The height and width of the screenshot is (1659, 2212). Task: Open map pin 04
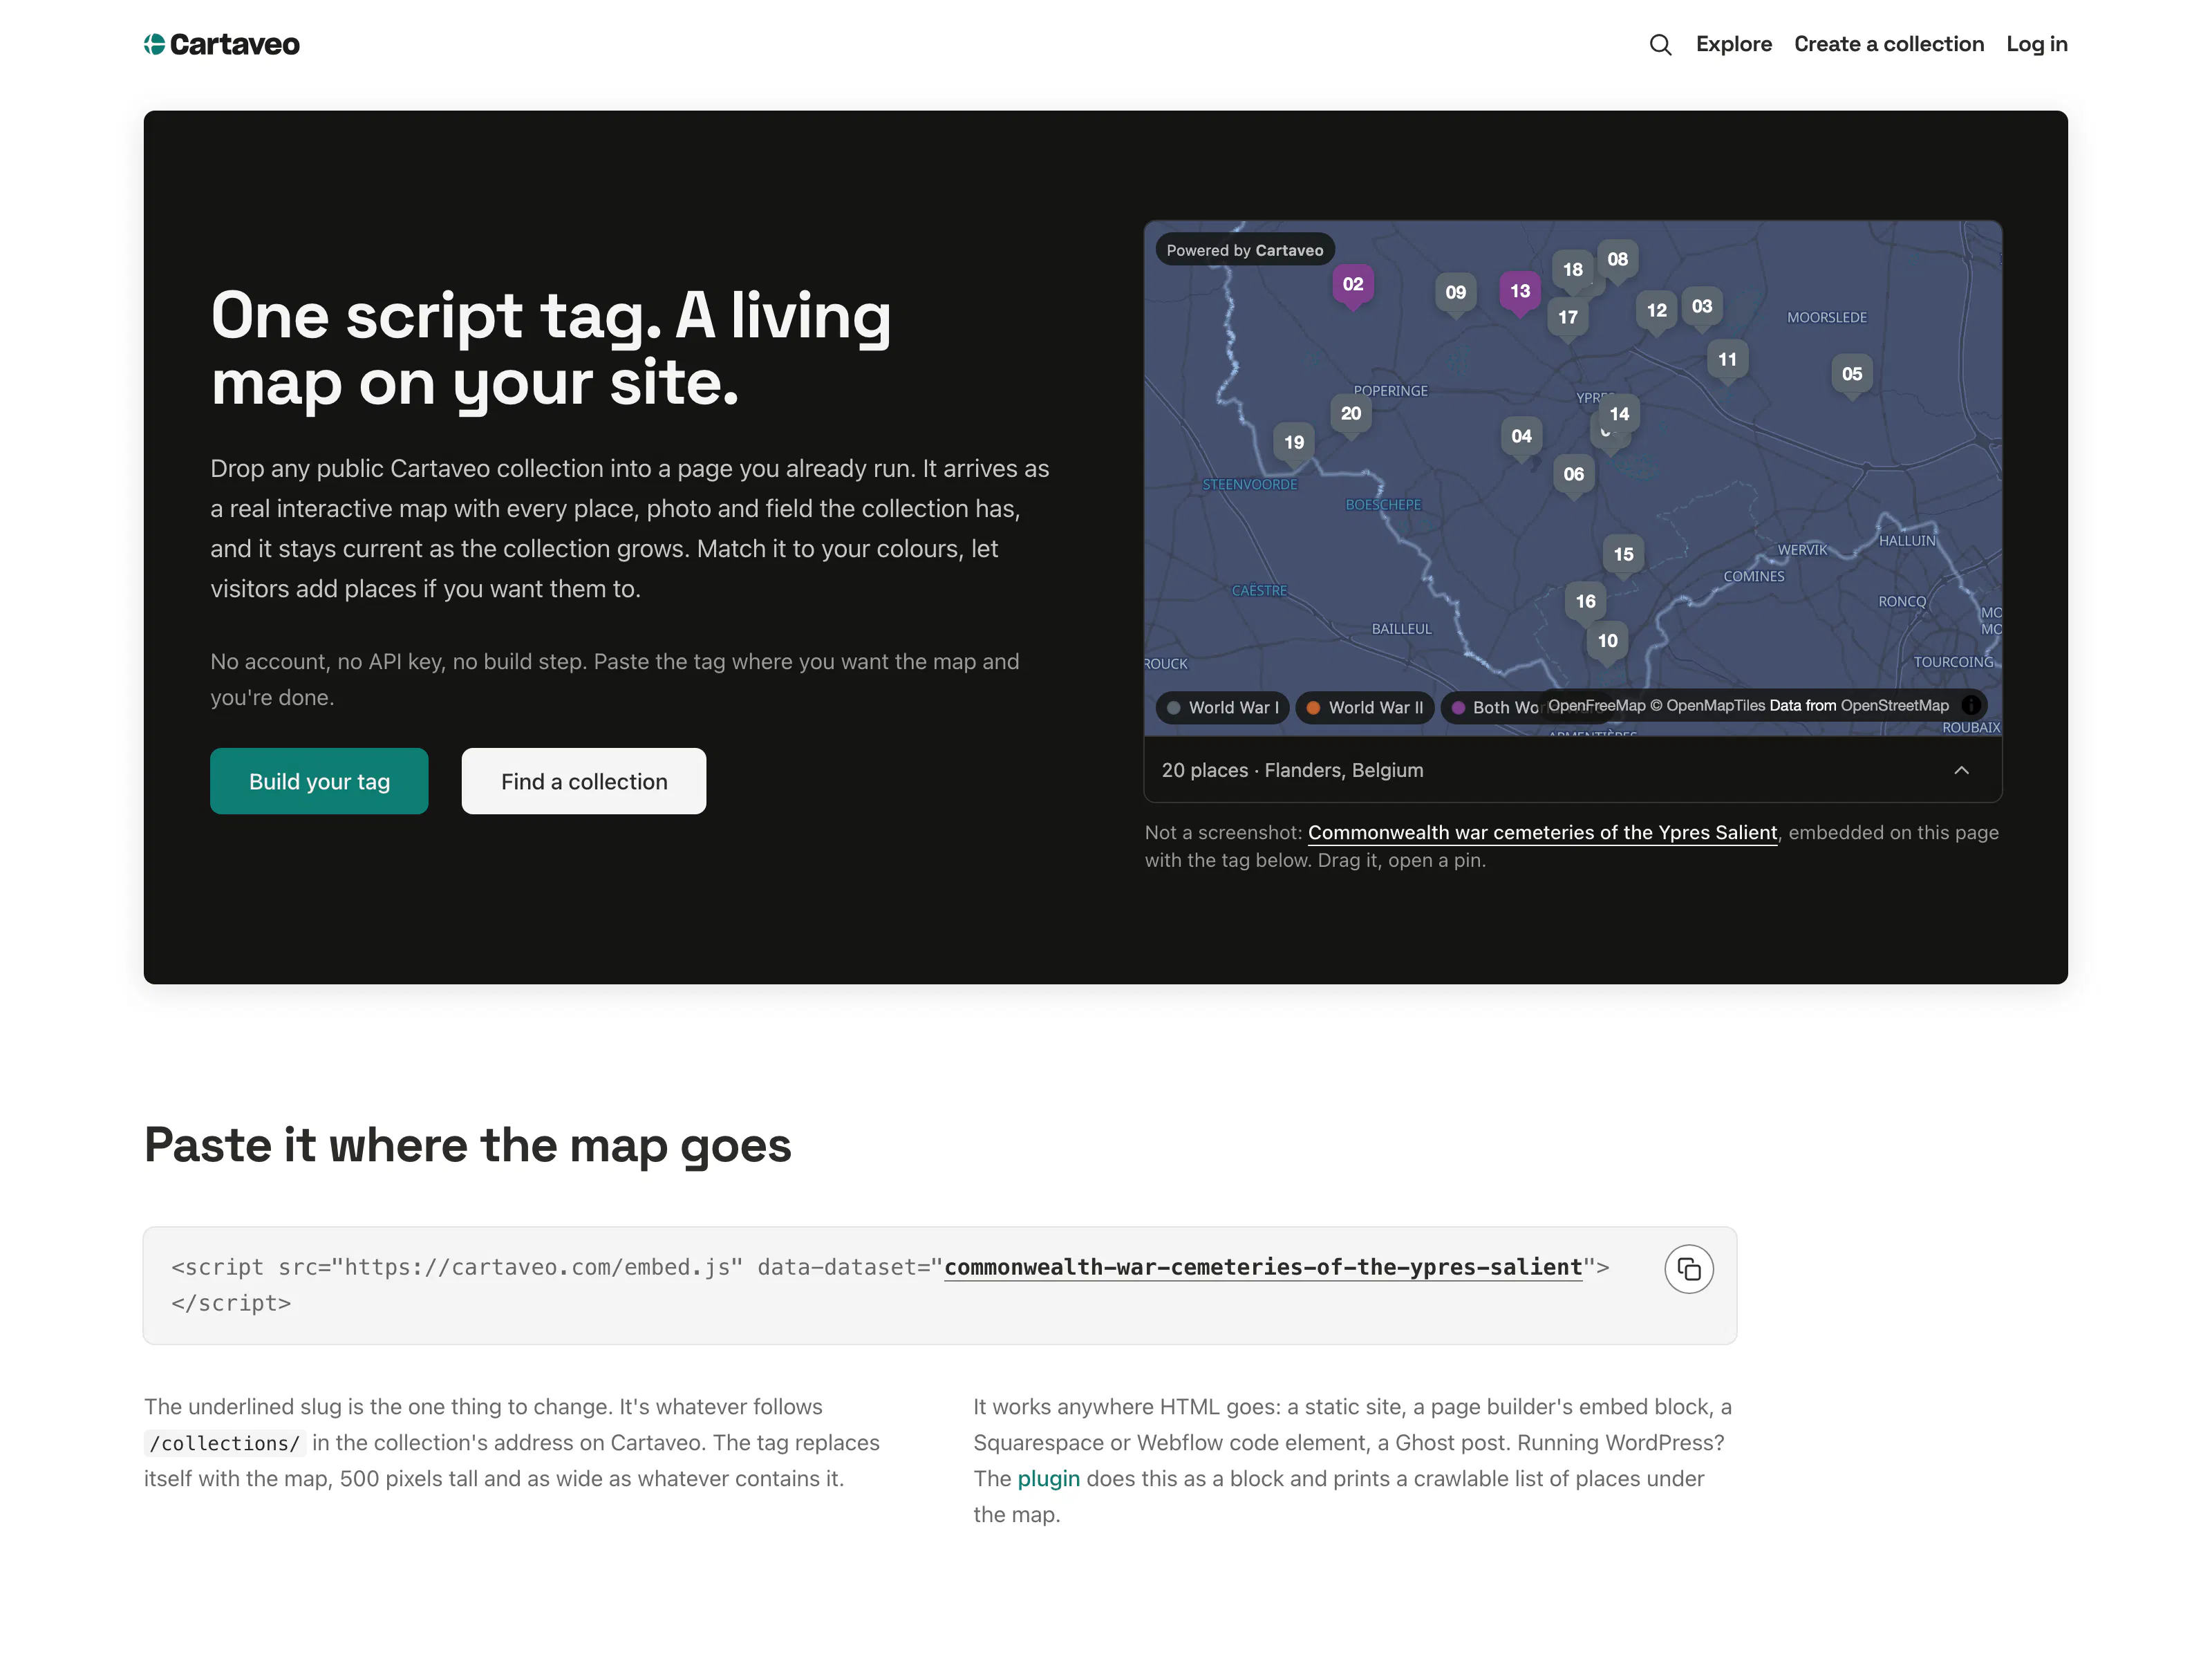(1522, 437)
